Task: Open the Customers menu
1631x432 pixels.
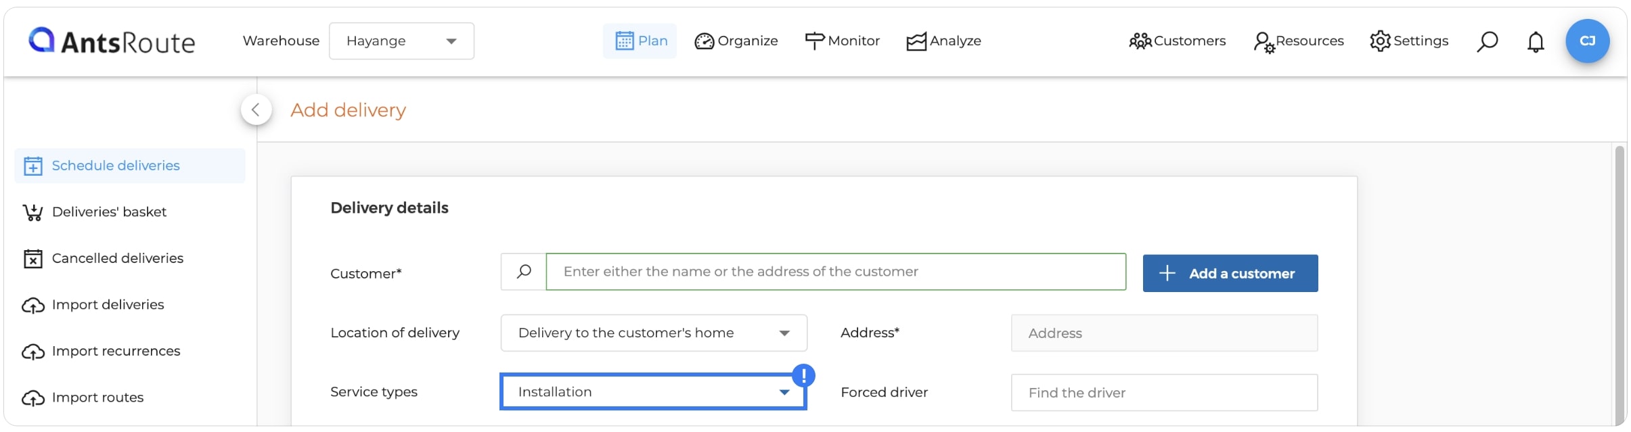Action: coord(1177,41)
